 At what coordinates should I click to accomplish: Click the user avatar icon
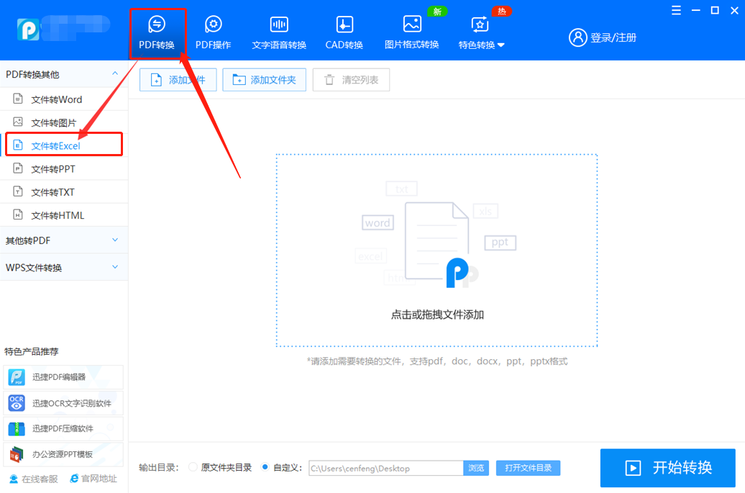click(577, 37)
